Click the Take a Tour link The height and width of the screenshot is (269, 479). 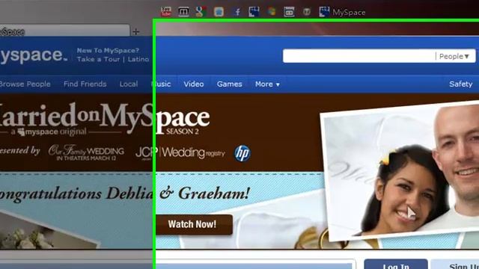point(98,59)
